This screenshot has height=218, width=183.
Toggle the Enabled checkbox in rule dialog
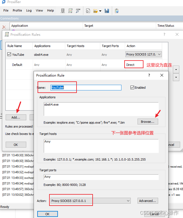click(132, 87)
